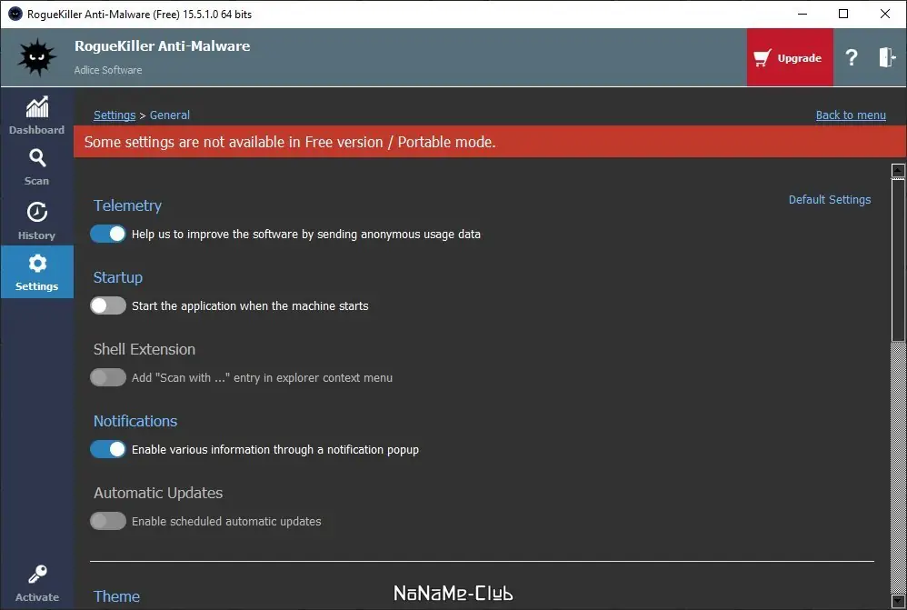Click the Notifications section heading
The width and height of the screenshot is (907, 610).
tap(135, 421)
